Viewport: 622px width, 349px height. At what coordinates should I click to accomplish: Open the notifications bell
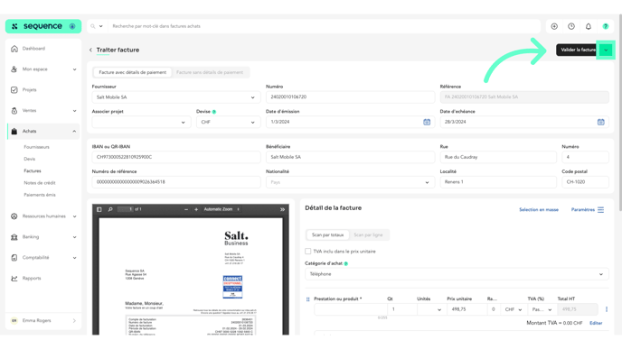(x=589, y=26)
